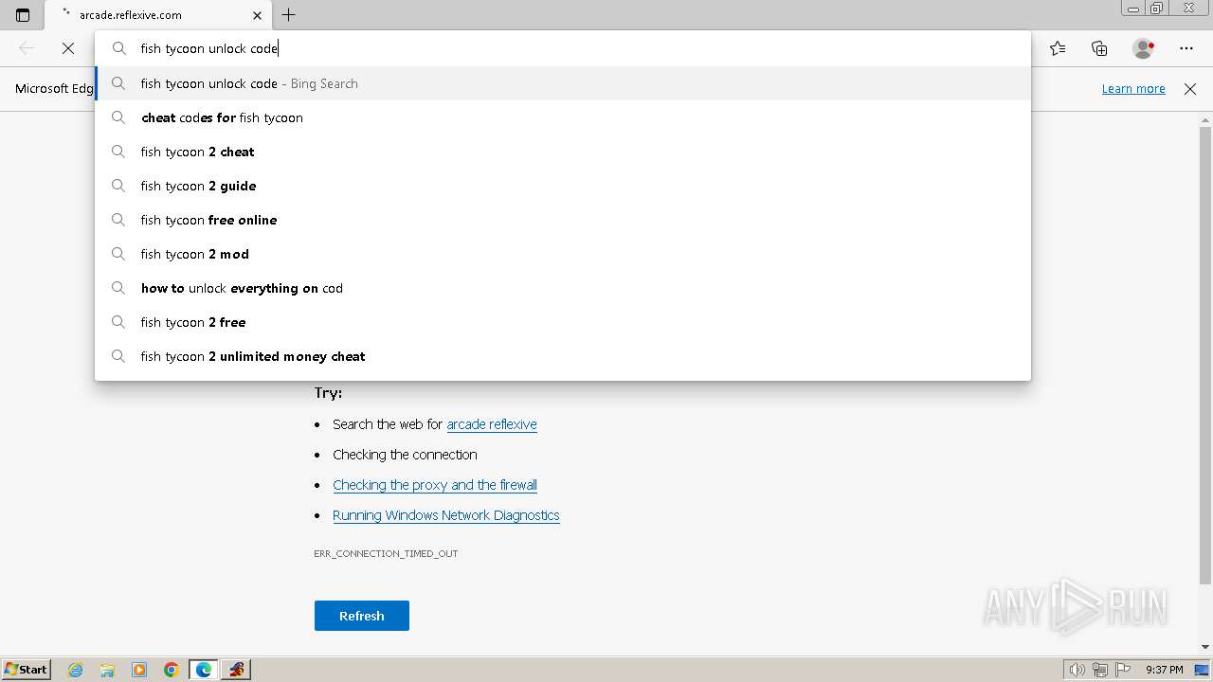Open Settings and more ellipsis menu
Screen dimensions: 1213x682
[x=1186, y=48]
